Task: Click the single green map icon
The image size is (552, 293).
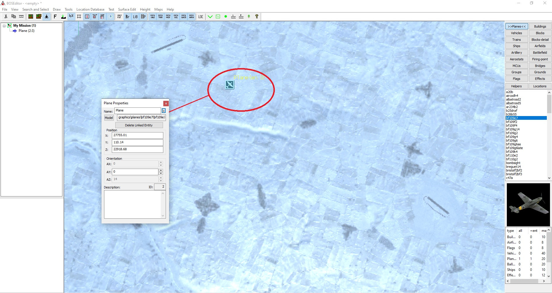Action: coord(30,16)
